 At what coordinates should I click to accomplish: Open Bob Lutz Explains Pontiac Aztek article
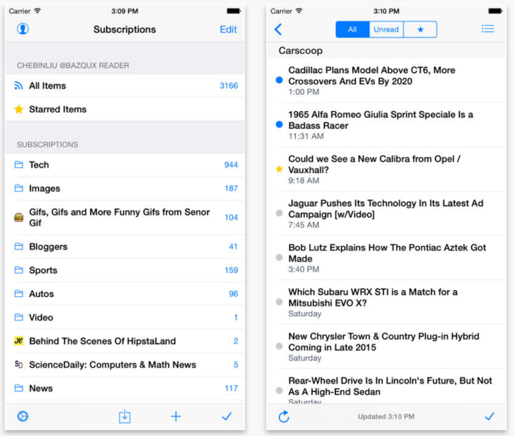click(387, 258)
